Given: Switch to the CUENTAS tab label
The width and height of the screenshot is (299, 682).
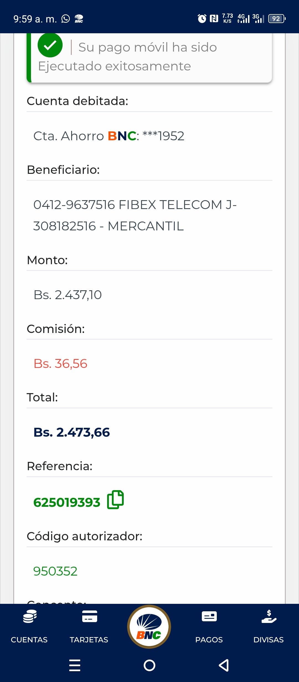Looking at the screenshot, I should click(29, 640).
